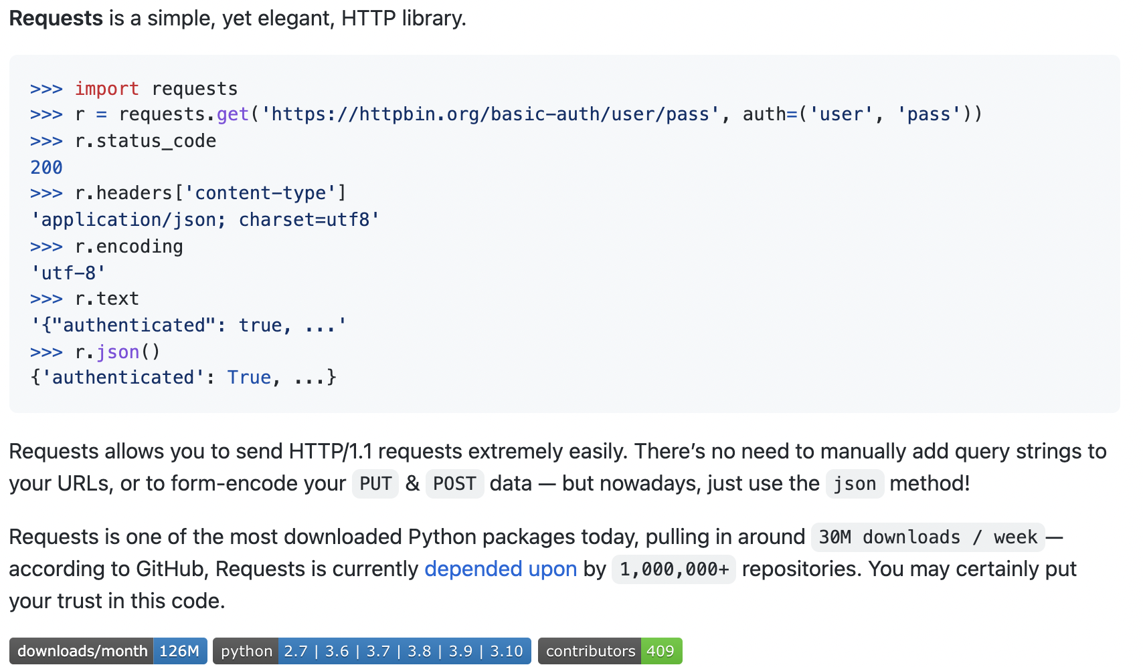This screenshot has width=1143, height=667.
Task: Click the '30M downloads / week' code text
Action: (x=928, y=537)
